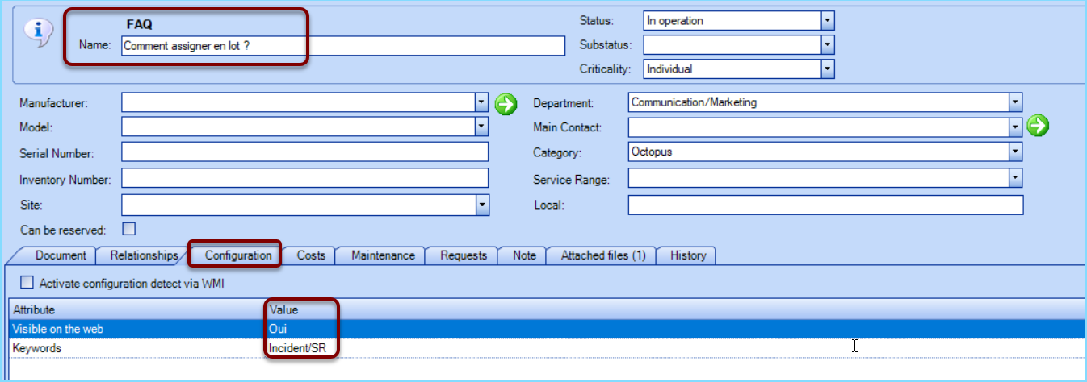Select the Keywords attribute row
This screenshot has width=1087, height=382.
36,348
